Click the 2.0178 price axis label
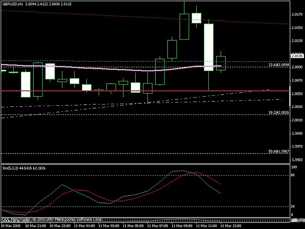Viewport: 305px width, 229px height. click(297, 14)
